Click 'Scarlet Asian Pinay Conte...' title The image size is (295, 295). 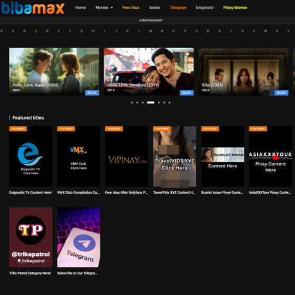222,192
